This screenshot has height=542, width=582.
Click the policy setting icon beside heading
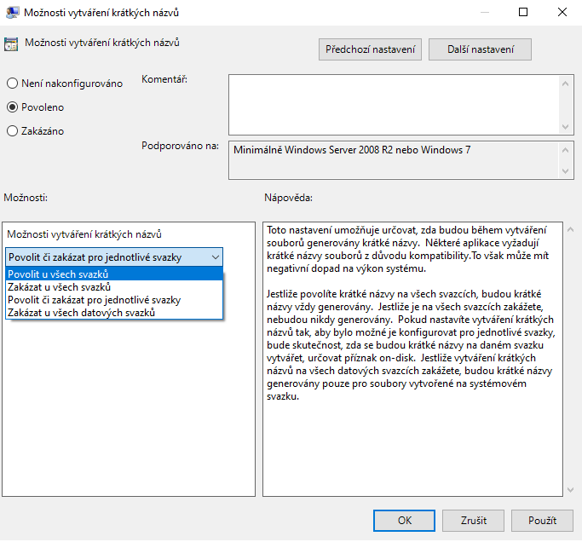(12, 44)
